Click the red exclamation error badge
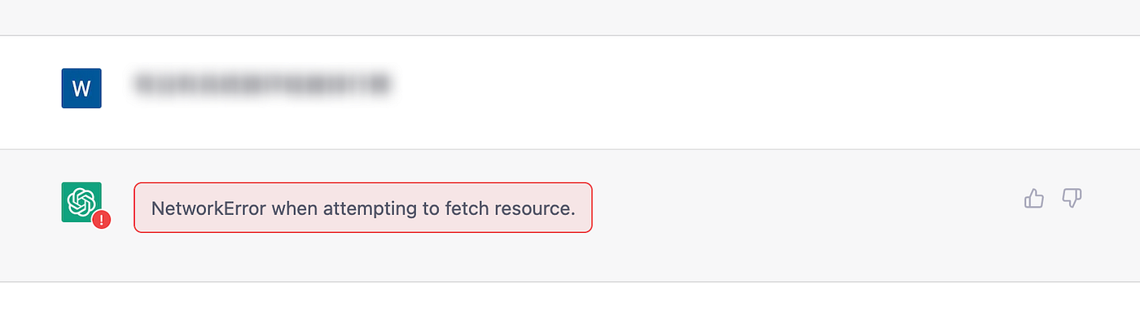Image resolution: width=1140 pixels, height=324 pixels. click(x=101, y=220)
